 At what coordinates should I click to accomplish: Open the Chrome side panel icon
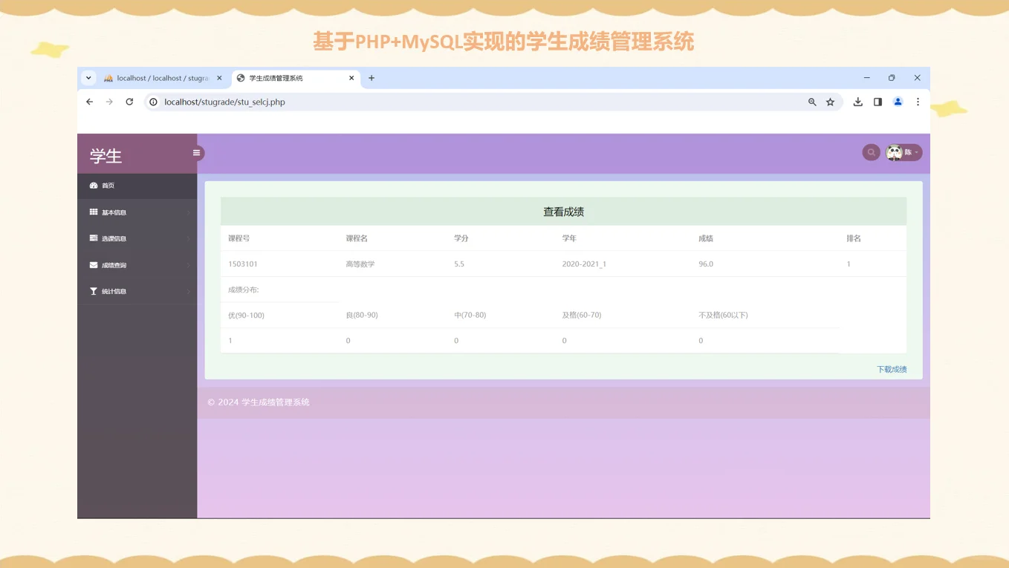pos(877,102)
